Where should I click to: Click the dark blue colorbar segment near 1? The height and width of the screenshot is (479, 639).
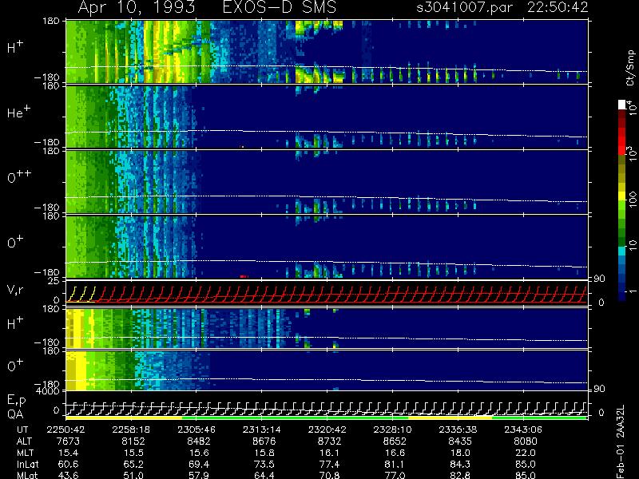pos(622,295)
